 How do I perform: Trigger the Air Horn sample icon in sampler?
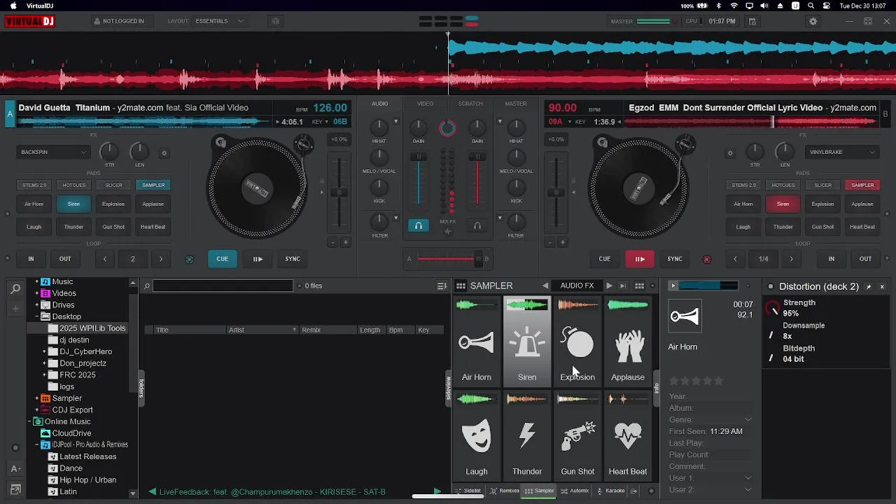(x=476, y=342)
